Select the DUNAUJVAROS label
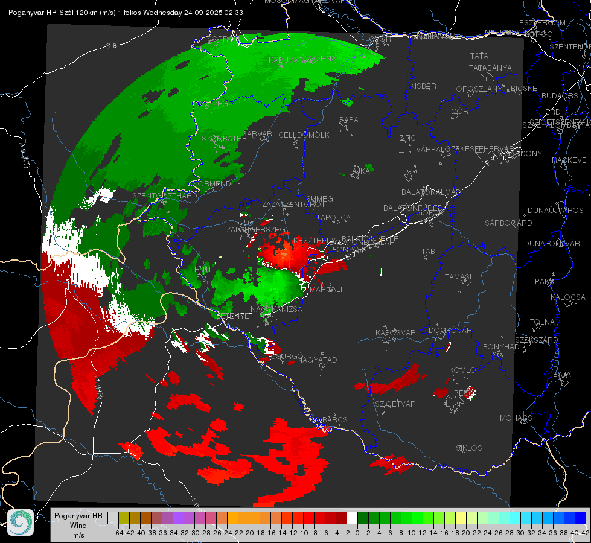This screenshot has height=543, width=591. point(555,210)
